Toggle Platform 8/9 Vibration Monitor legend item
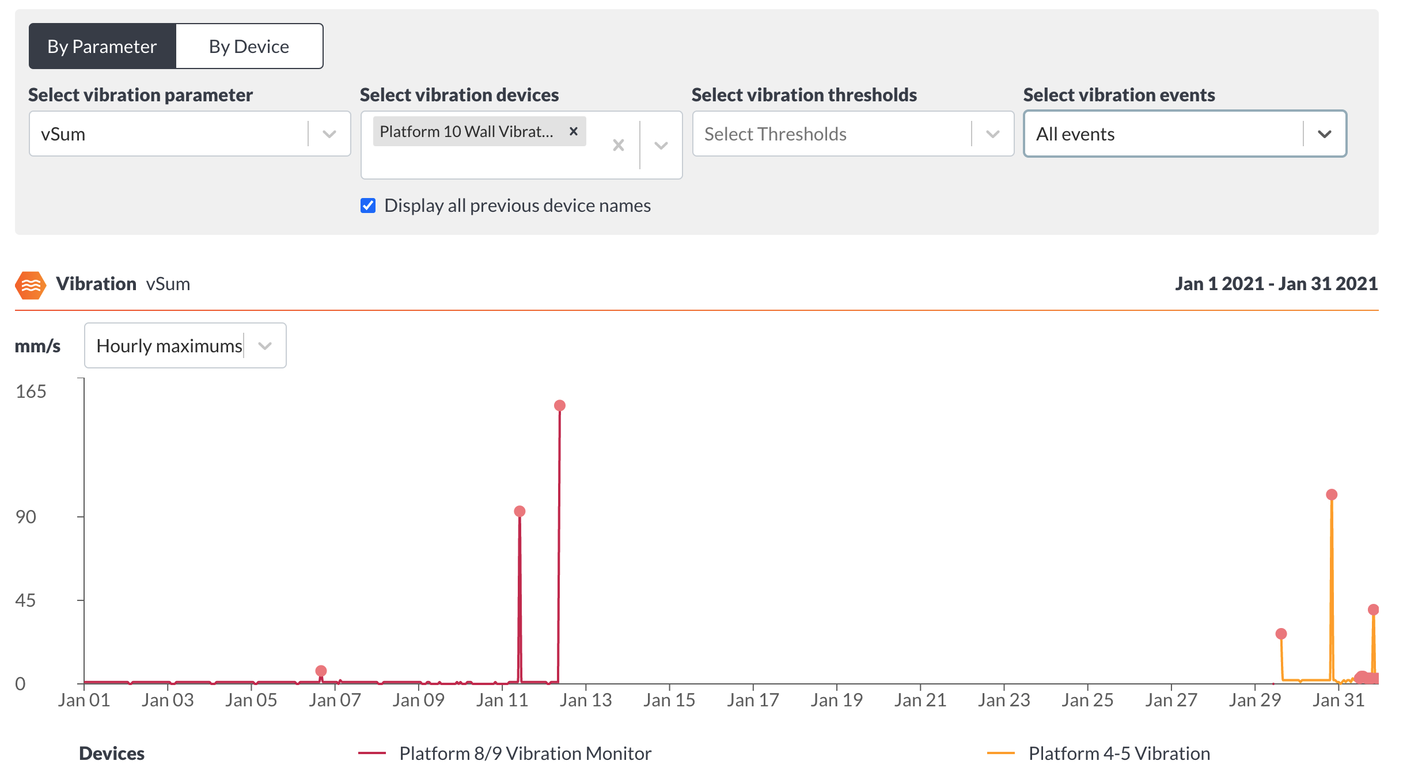The image size is (1403, 776). (505, 753)
